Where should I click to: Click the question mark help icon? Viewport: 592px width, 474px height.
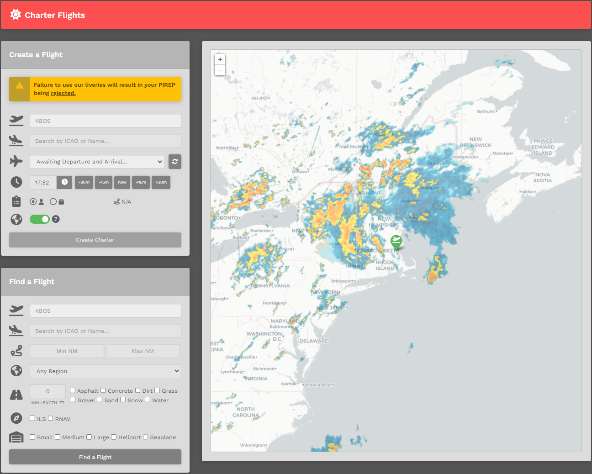pos(56,219)
